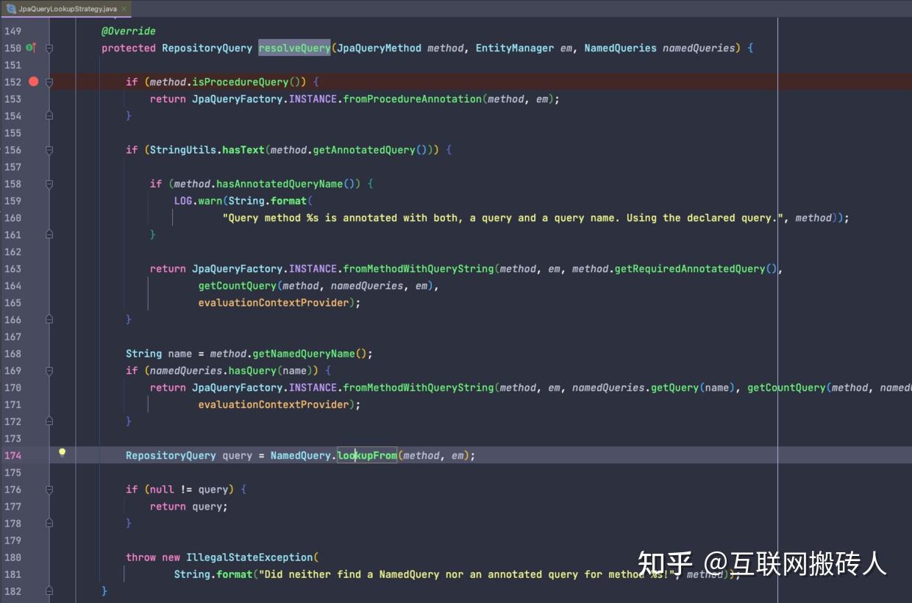Click the fold end marker at line 166
The image size is (912, 603).
[49, 319]
